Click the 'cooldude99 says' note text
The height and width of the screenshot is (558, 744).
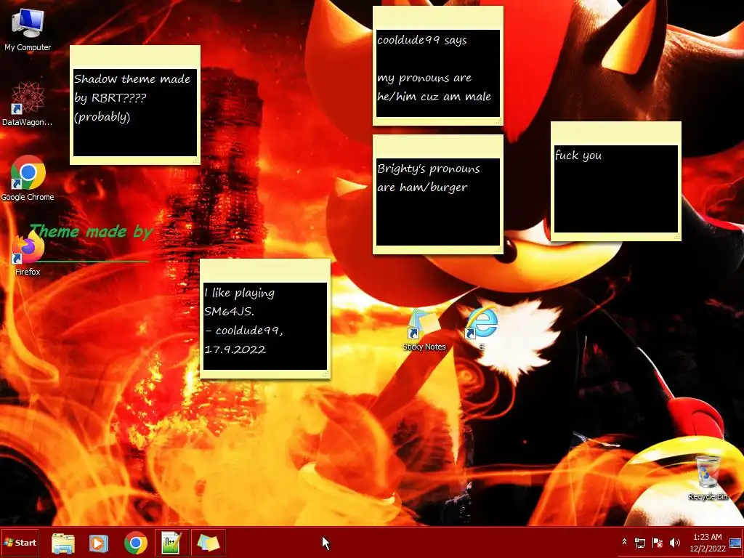[x=422, y=40]
